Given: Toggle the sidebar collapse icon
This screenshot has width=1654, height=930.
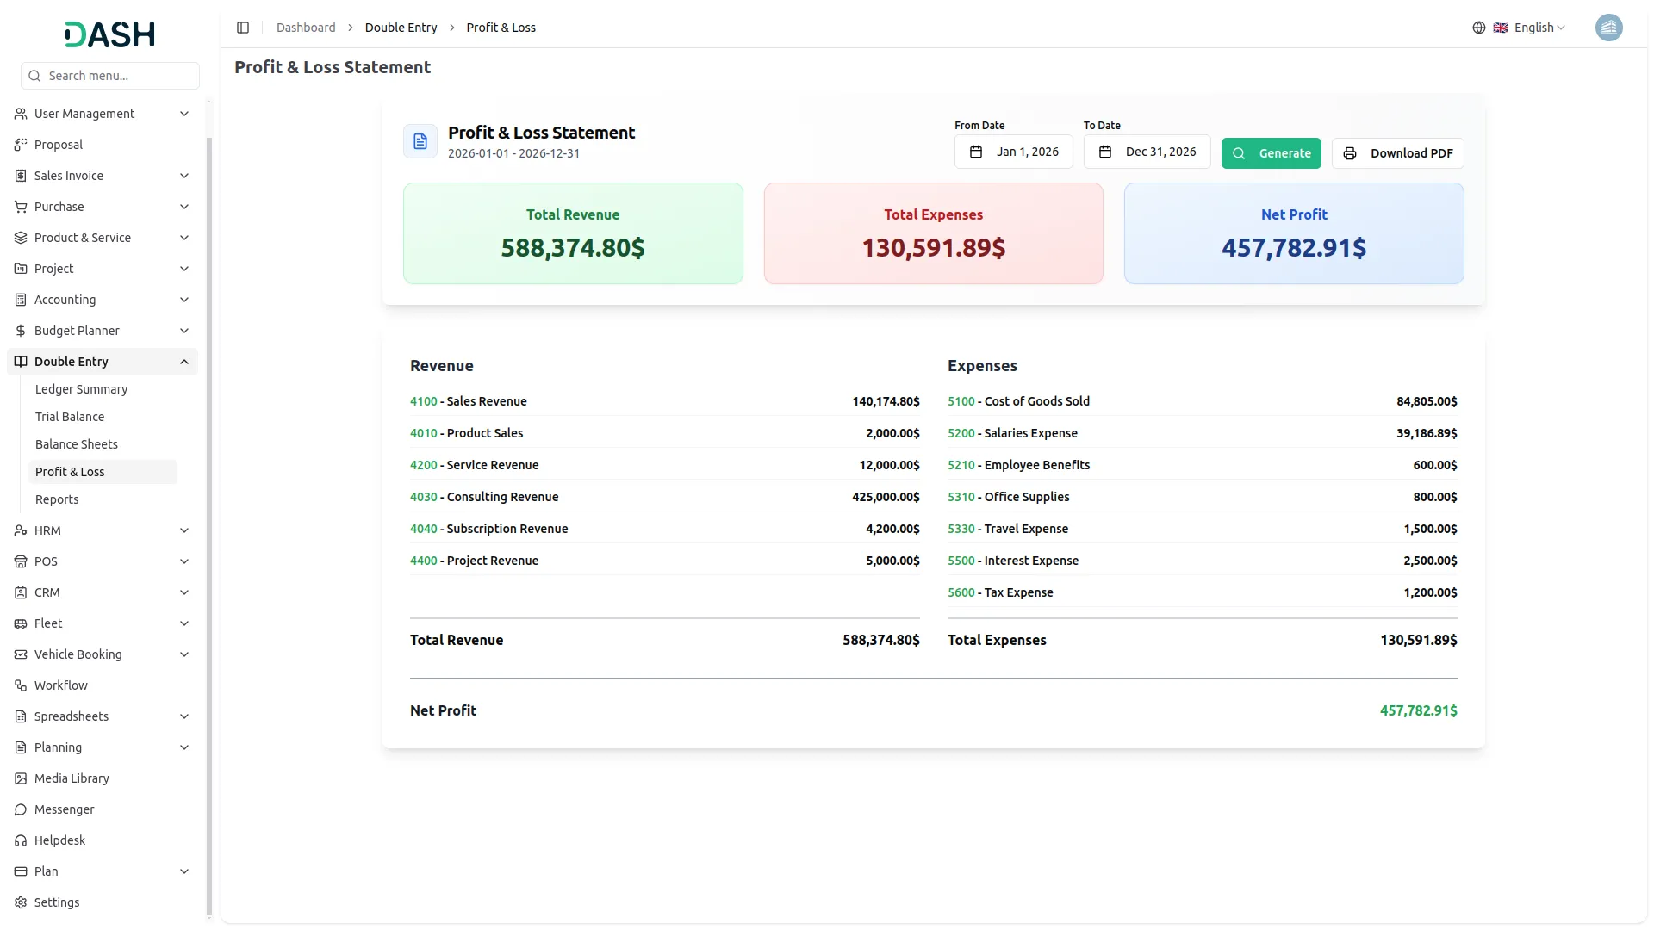Looking at the screenshot, I should pyautogui.click(x=243, y=28).
